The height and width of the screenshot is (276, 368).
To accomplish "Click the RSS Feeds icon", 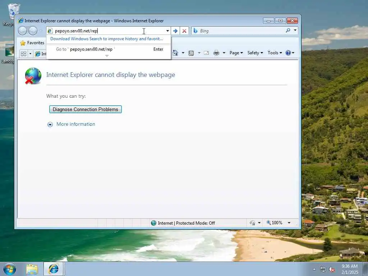I will (191, 53).
